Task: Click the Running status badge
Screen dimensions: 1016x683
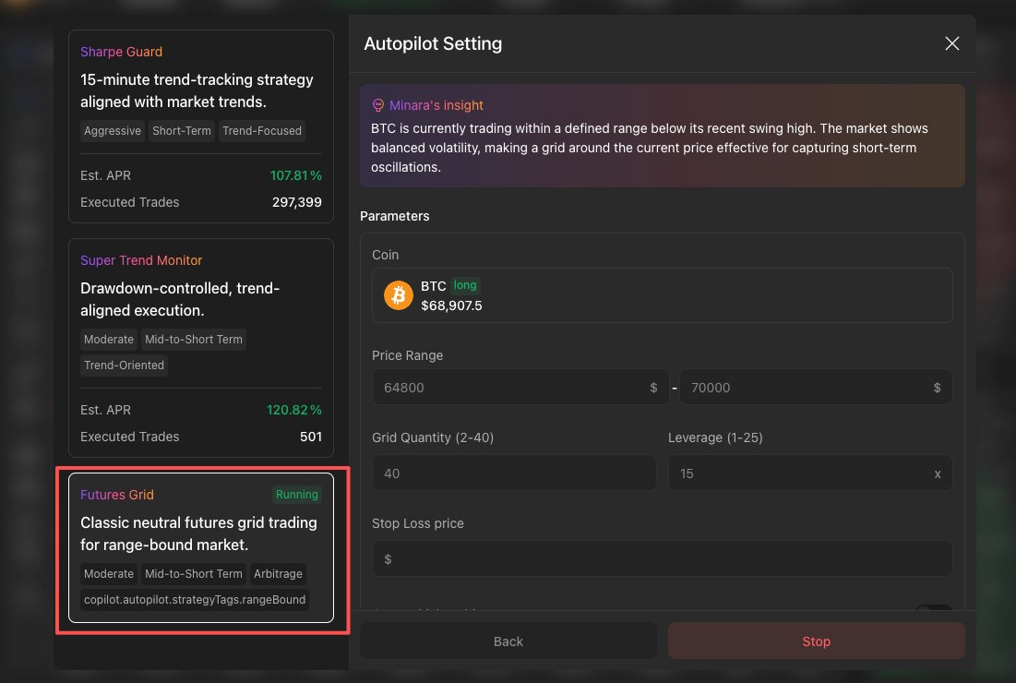Action: (x=297, y=495)
